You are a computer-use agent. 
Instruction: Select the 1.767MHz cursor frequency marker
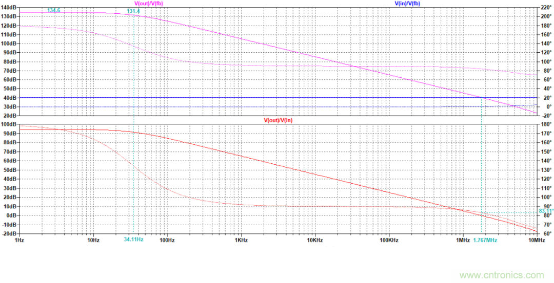[485, 240]
